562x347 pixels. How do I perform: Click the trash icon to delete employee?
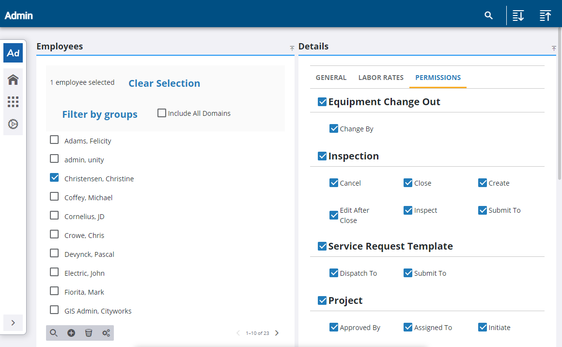tap(88, 333)
